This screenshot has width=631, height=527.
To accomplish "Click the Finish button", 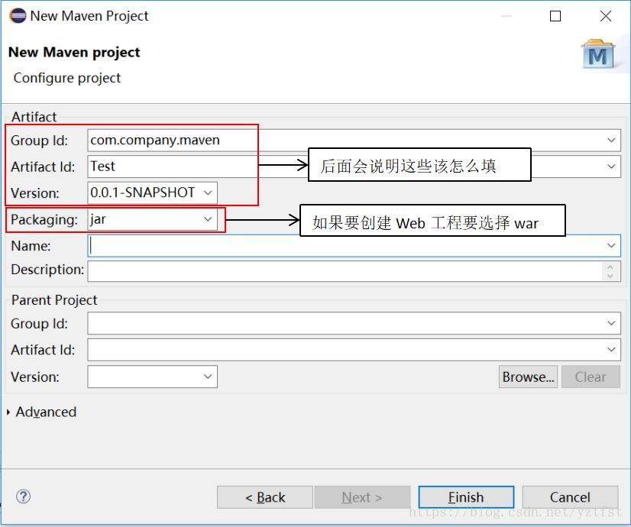I will (x=466, y=497).
